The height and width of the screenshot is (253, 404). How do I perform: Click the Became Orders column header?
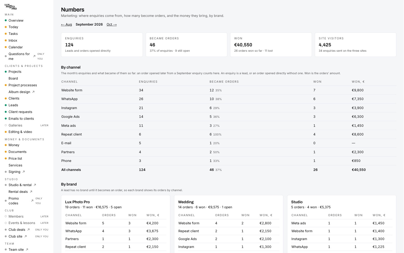pyautogui.click(x=224, y=82)
